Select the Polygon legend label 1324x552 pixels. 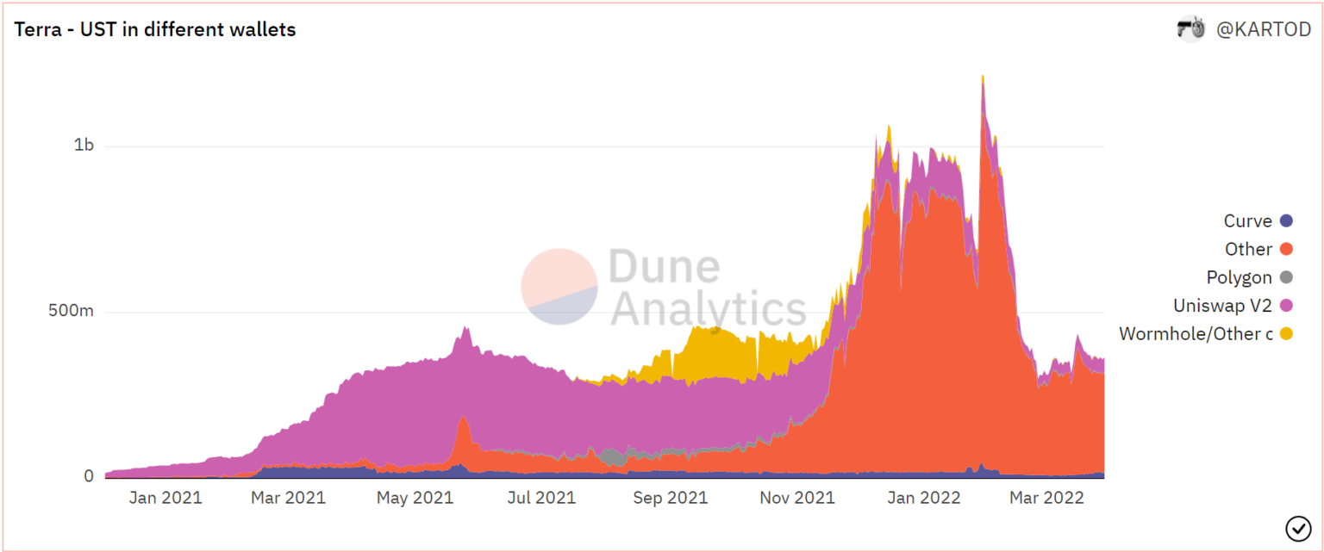point(1240,277)
